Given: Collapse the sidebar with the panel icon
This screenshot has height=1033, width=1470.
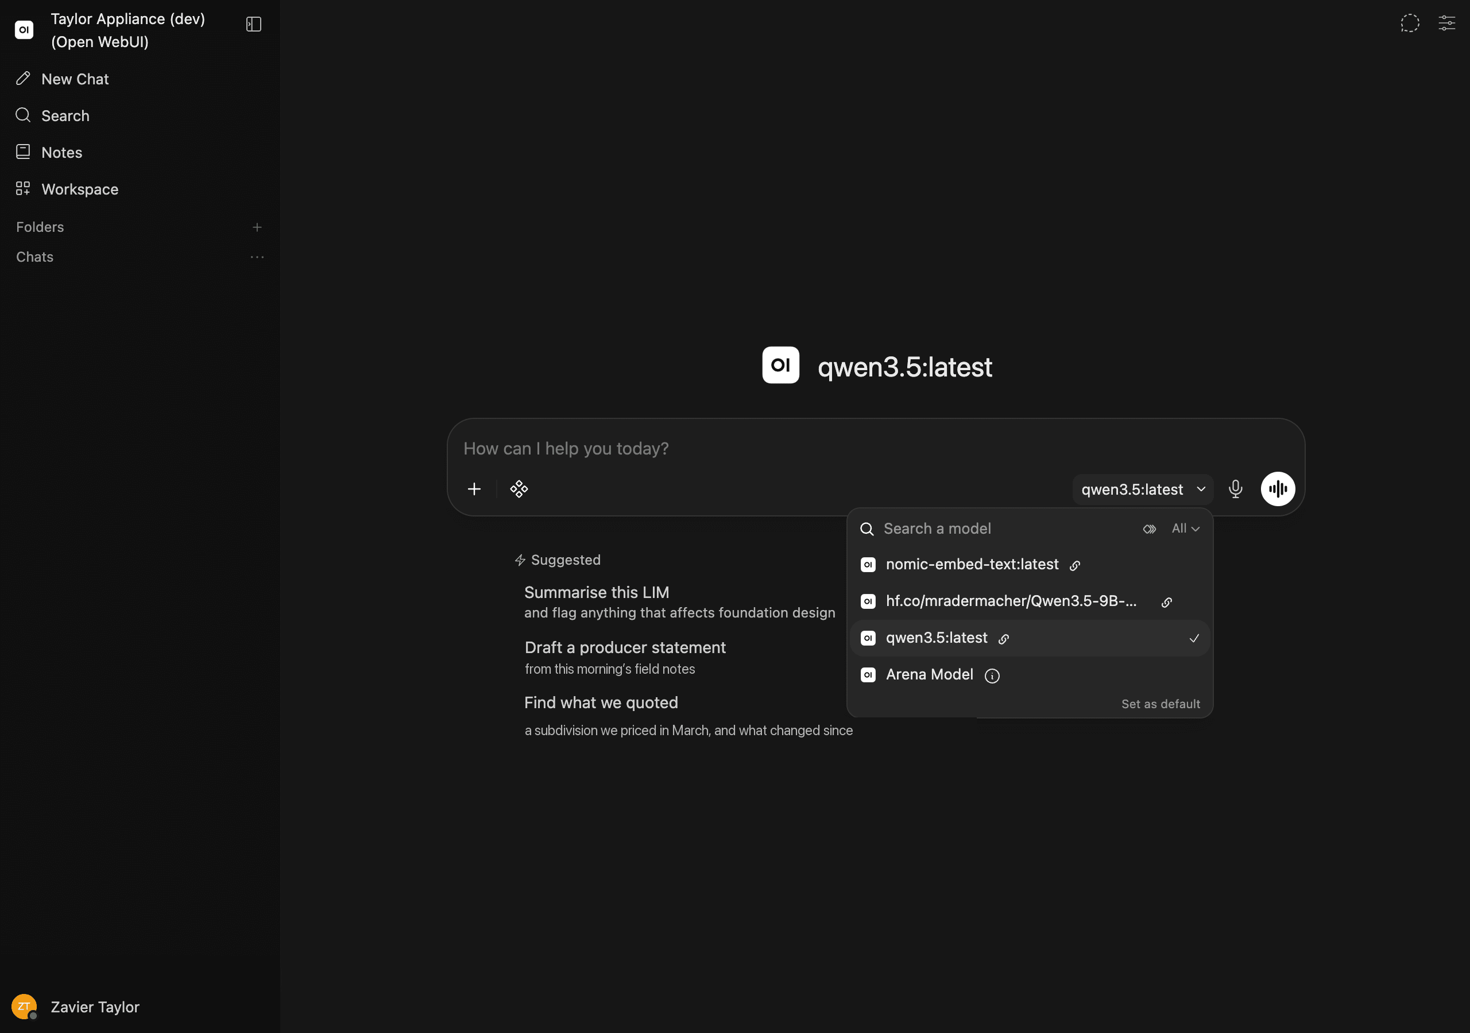Looking at the screenshot, I should point(254,24).
